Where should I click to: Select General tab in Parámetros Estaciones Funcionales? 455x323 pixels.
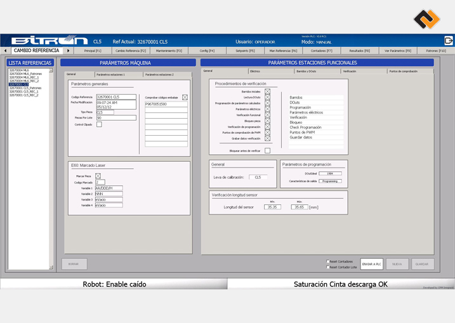point(224,71)
